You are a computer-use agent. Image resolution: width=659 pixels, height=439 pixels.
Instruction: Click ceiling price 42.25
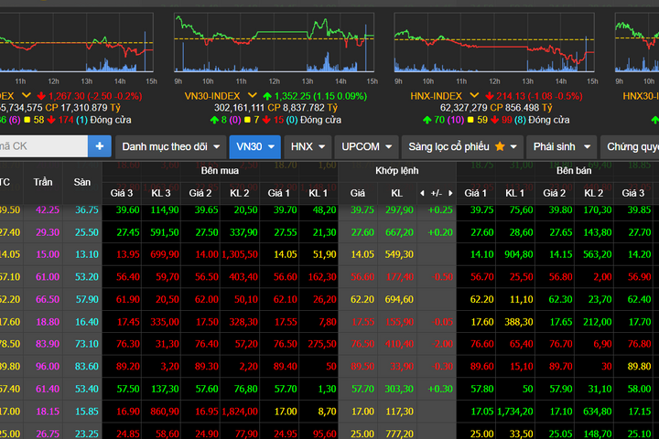(x=48, y=210)
